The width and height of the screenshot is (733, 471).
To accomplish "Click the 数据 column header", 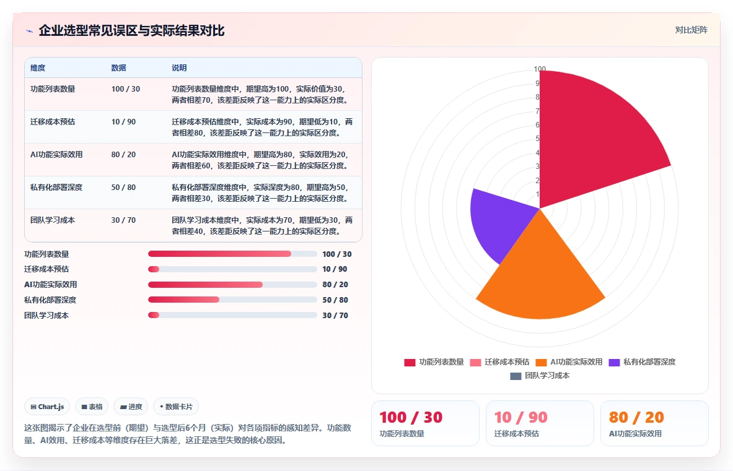I will (x=119, y=67).
